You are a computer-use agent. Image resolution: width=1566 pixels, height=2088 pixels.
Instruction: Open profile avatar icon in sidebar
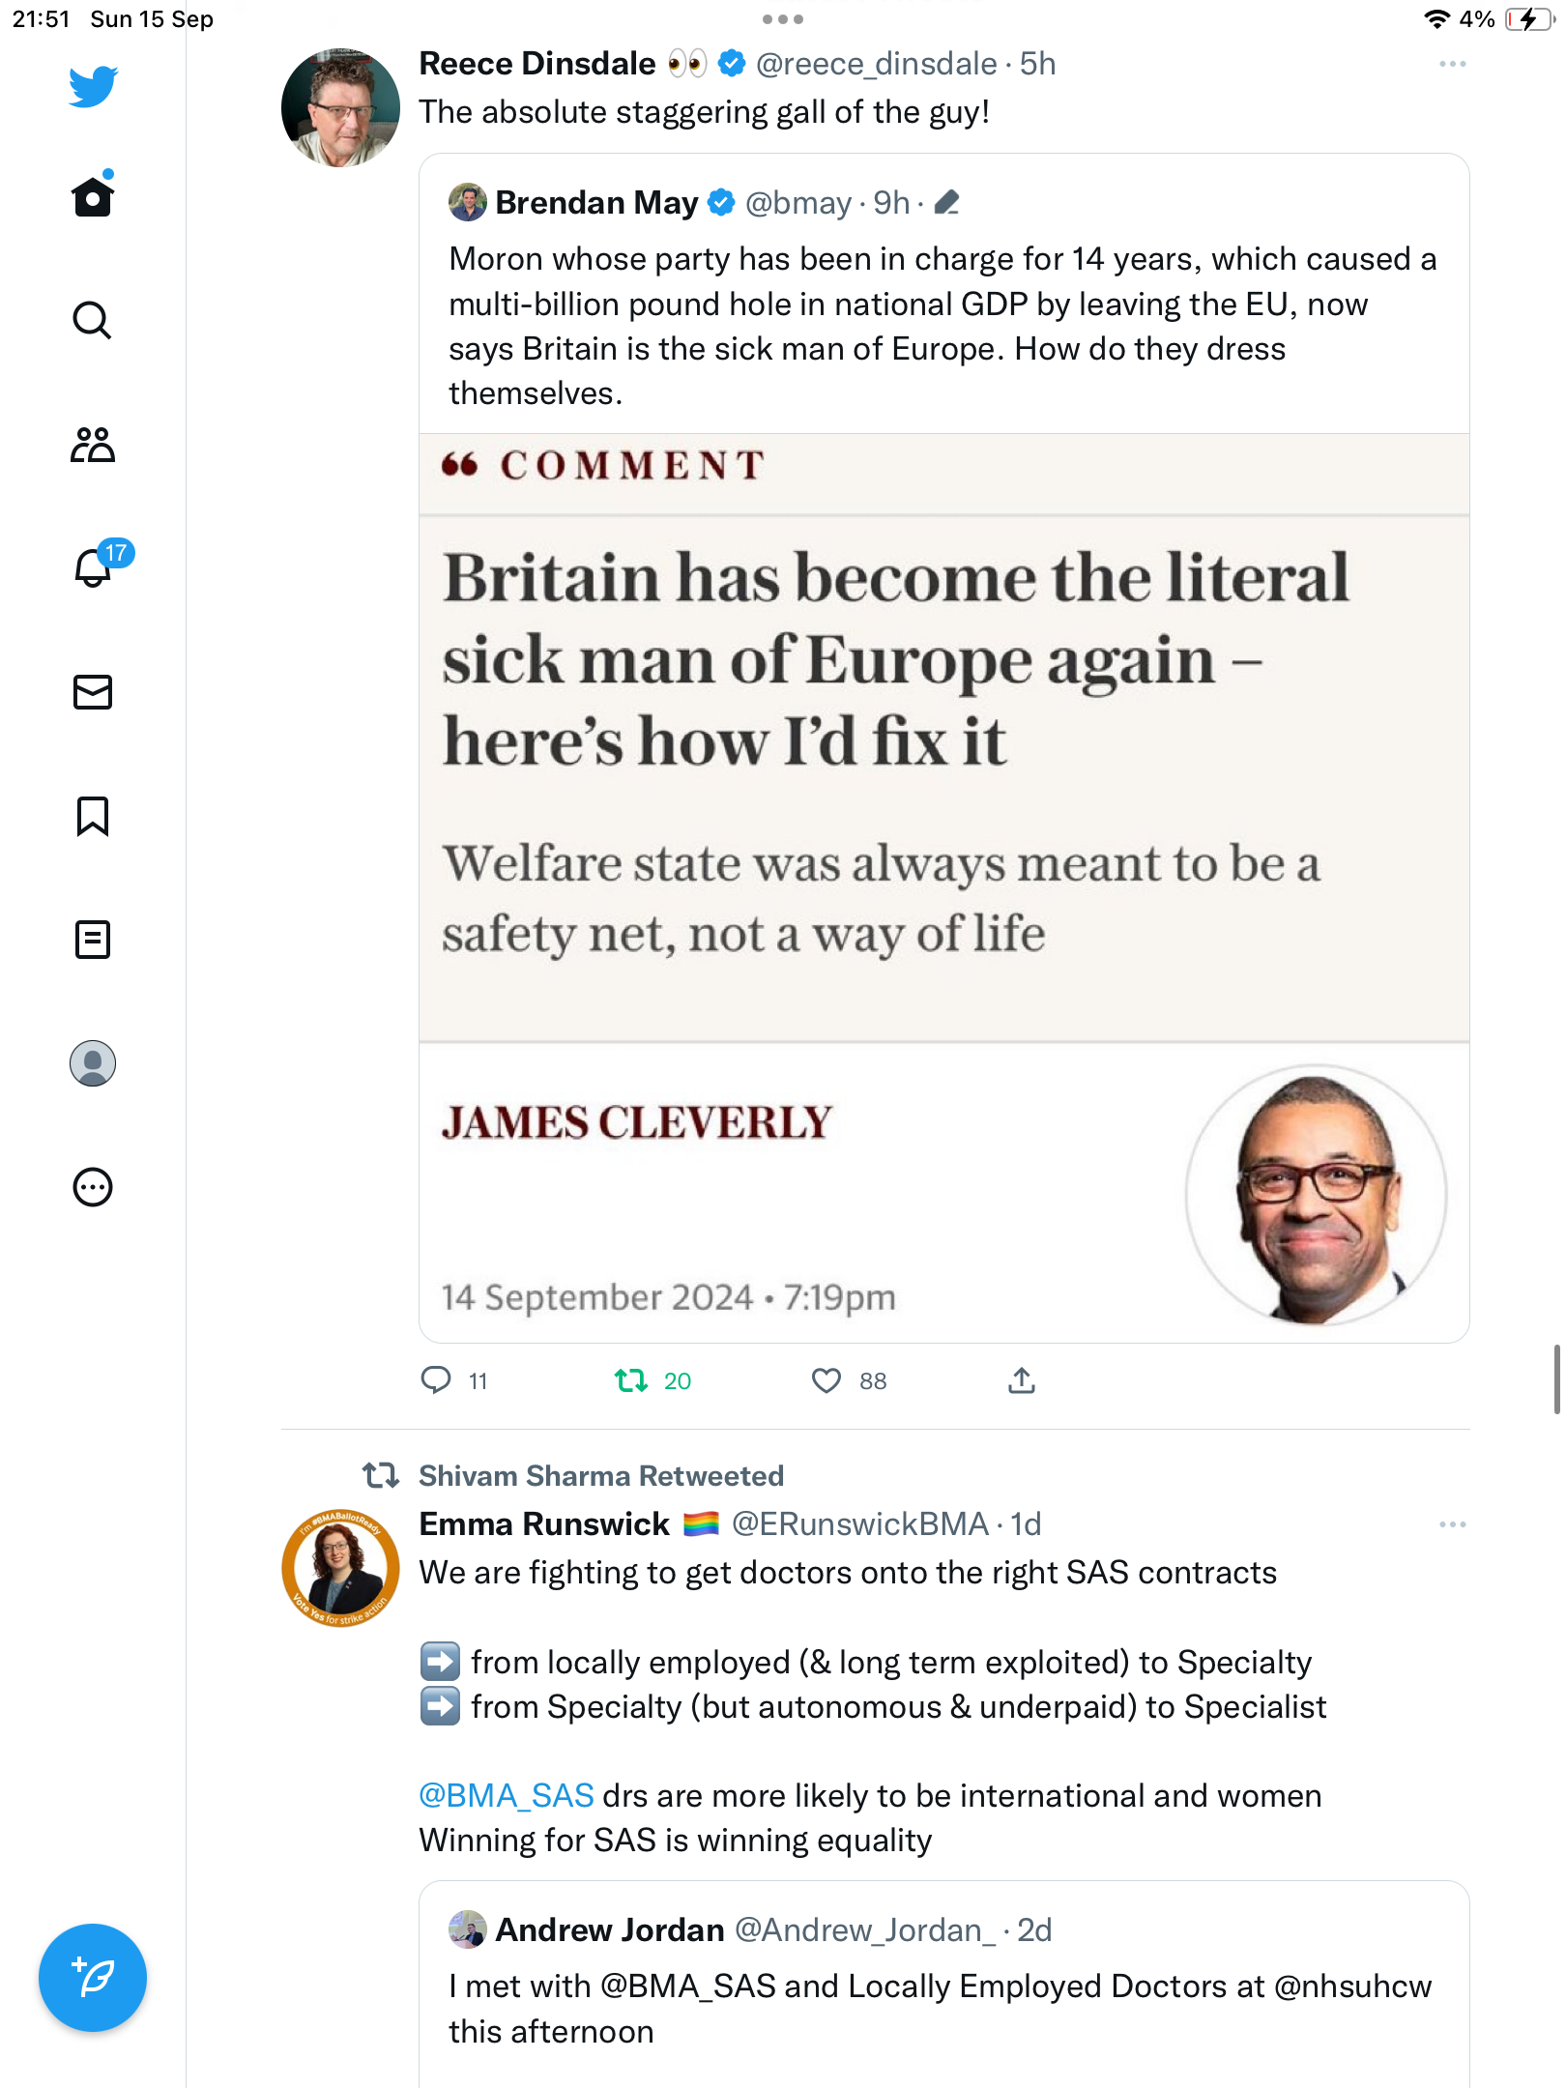[93, 1063]
